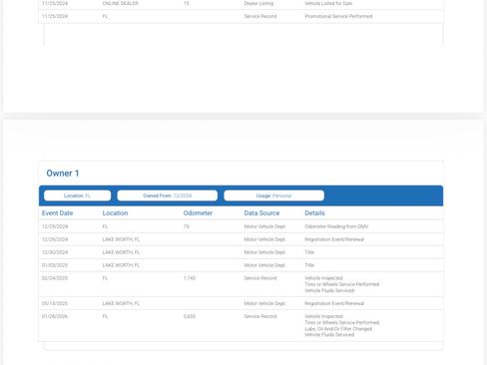
Task: Click Motor Vehicle Dept. in the 05/13/2025 row
Action: 264,303
